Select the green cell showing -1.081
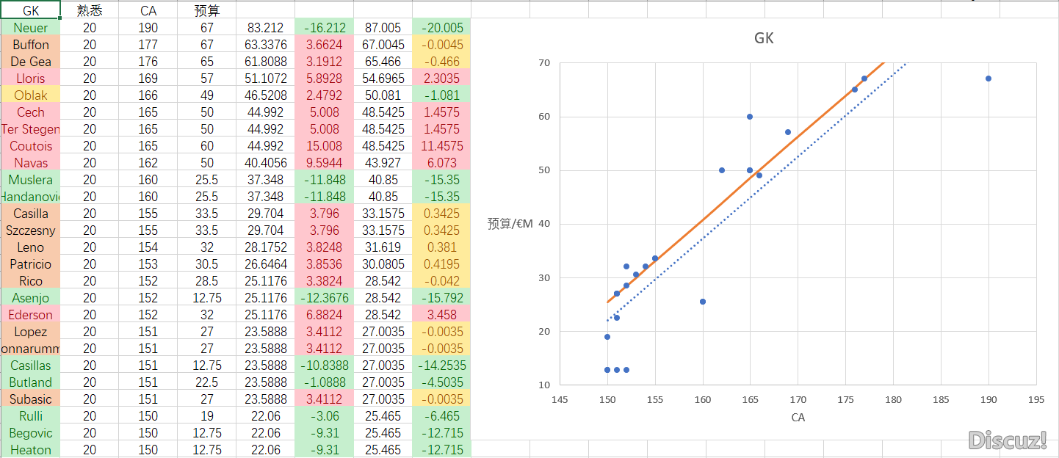Image resolution: width=1059 pixels, height=458 pixels. pos(442,95)
